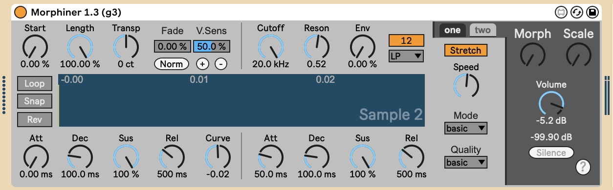Click the Fade 0.00 % field
This screenshot has height=190, width=613.
[x=172, y=47]
